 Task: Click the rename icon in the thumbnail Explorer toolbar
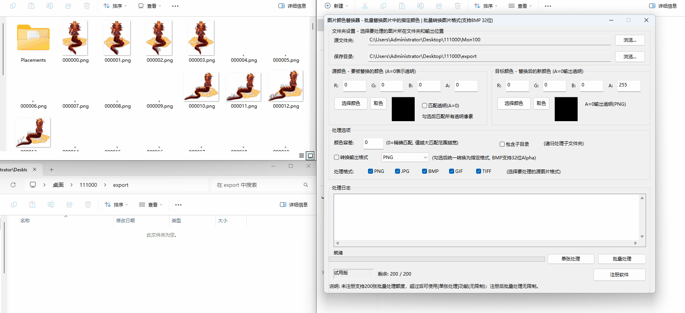point(50,6)
